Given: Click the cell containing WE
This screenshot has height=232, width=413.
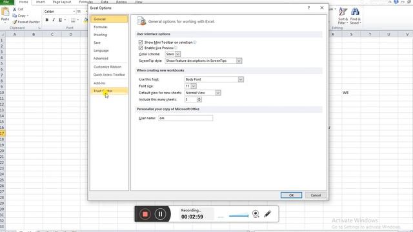Looking at the screenshot, I should (x=351, y=93).
